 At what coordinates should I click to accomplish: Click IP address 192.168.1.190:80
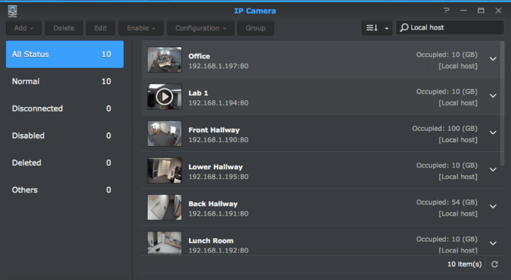218,140
